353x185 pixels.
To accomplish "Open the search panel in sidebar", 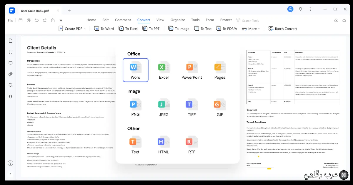I will (11, 85).
